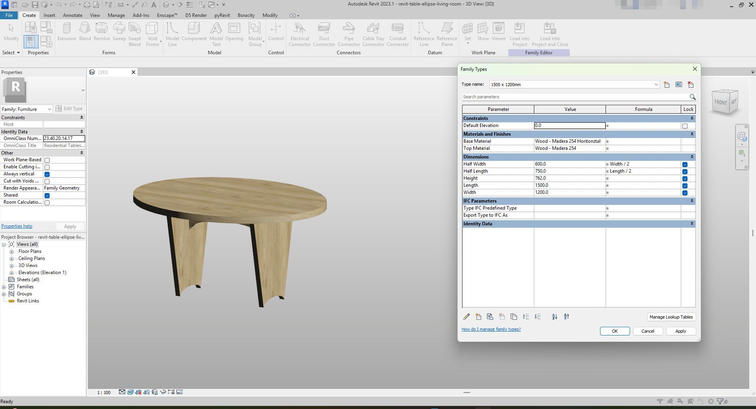756x409 pixels.
Task: Click the rename type icon
Action: [679, 85]
